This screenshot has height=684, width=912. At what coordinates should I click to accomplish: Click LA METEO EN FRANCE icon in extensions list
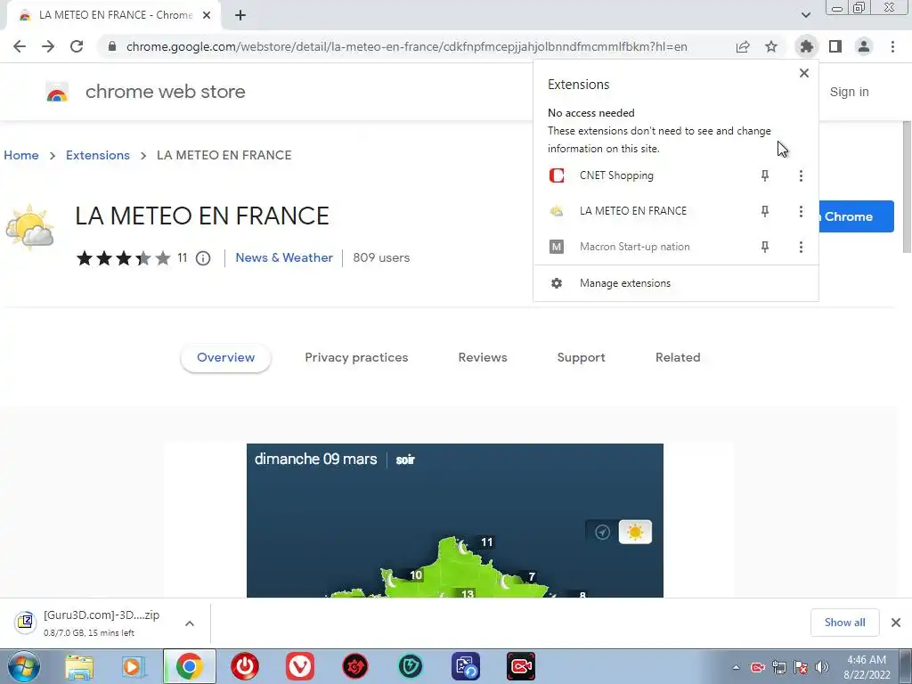557,210
